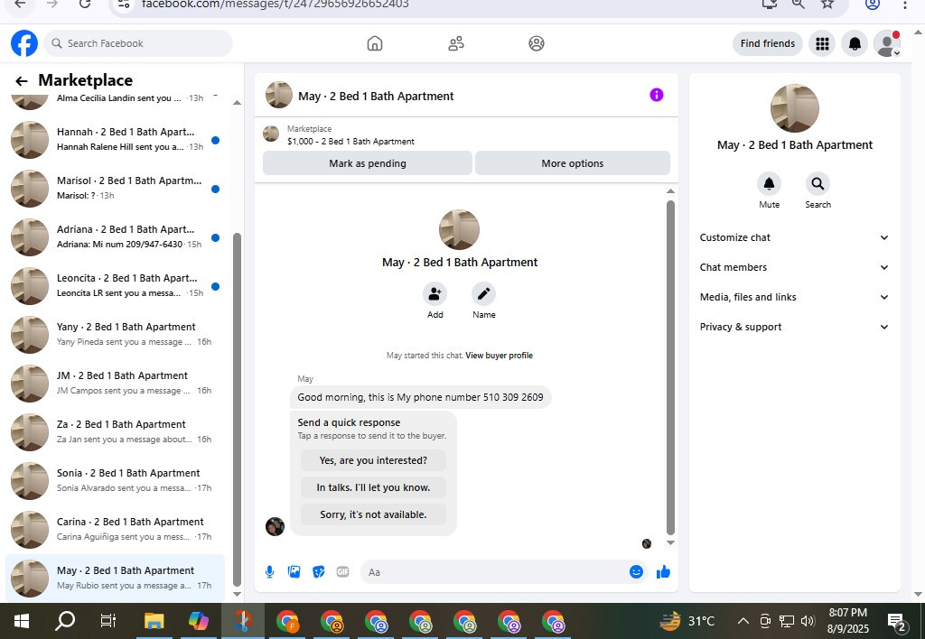925x639 pixels.
Task: Open the Notifications bell in the header
Action: coord(855,43)
